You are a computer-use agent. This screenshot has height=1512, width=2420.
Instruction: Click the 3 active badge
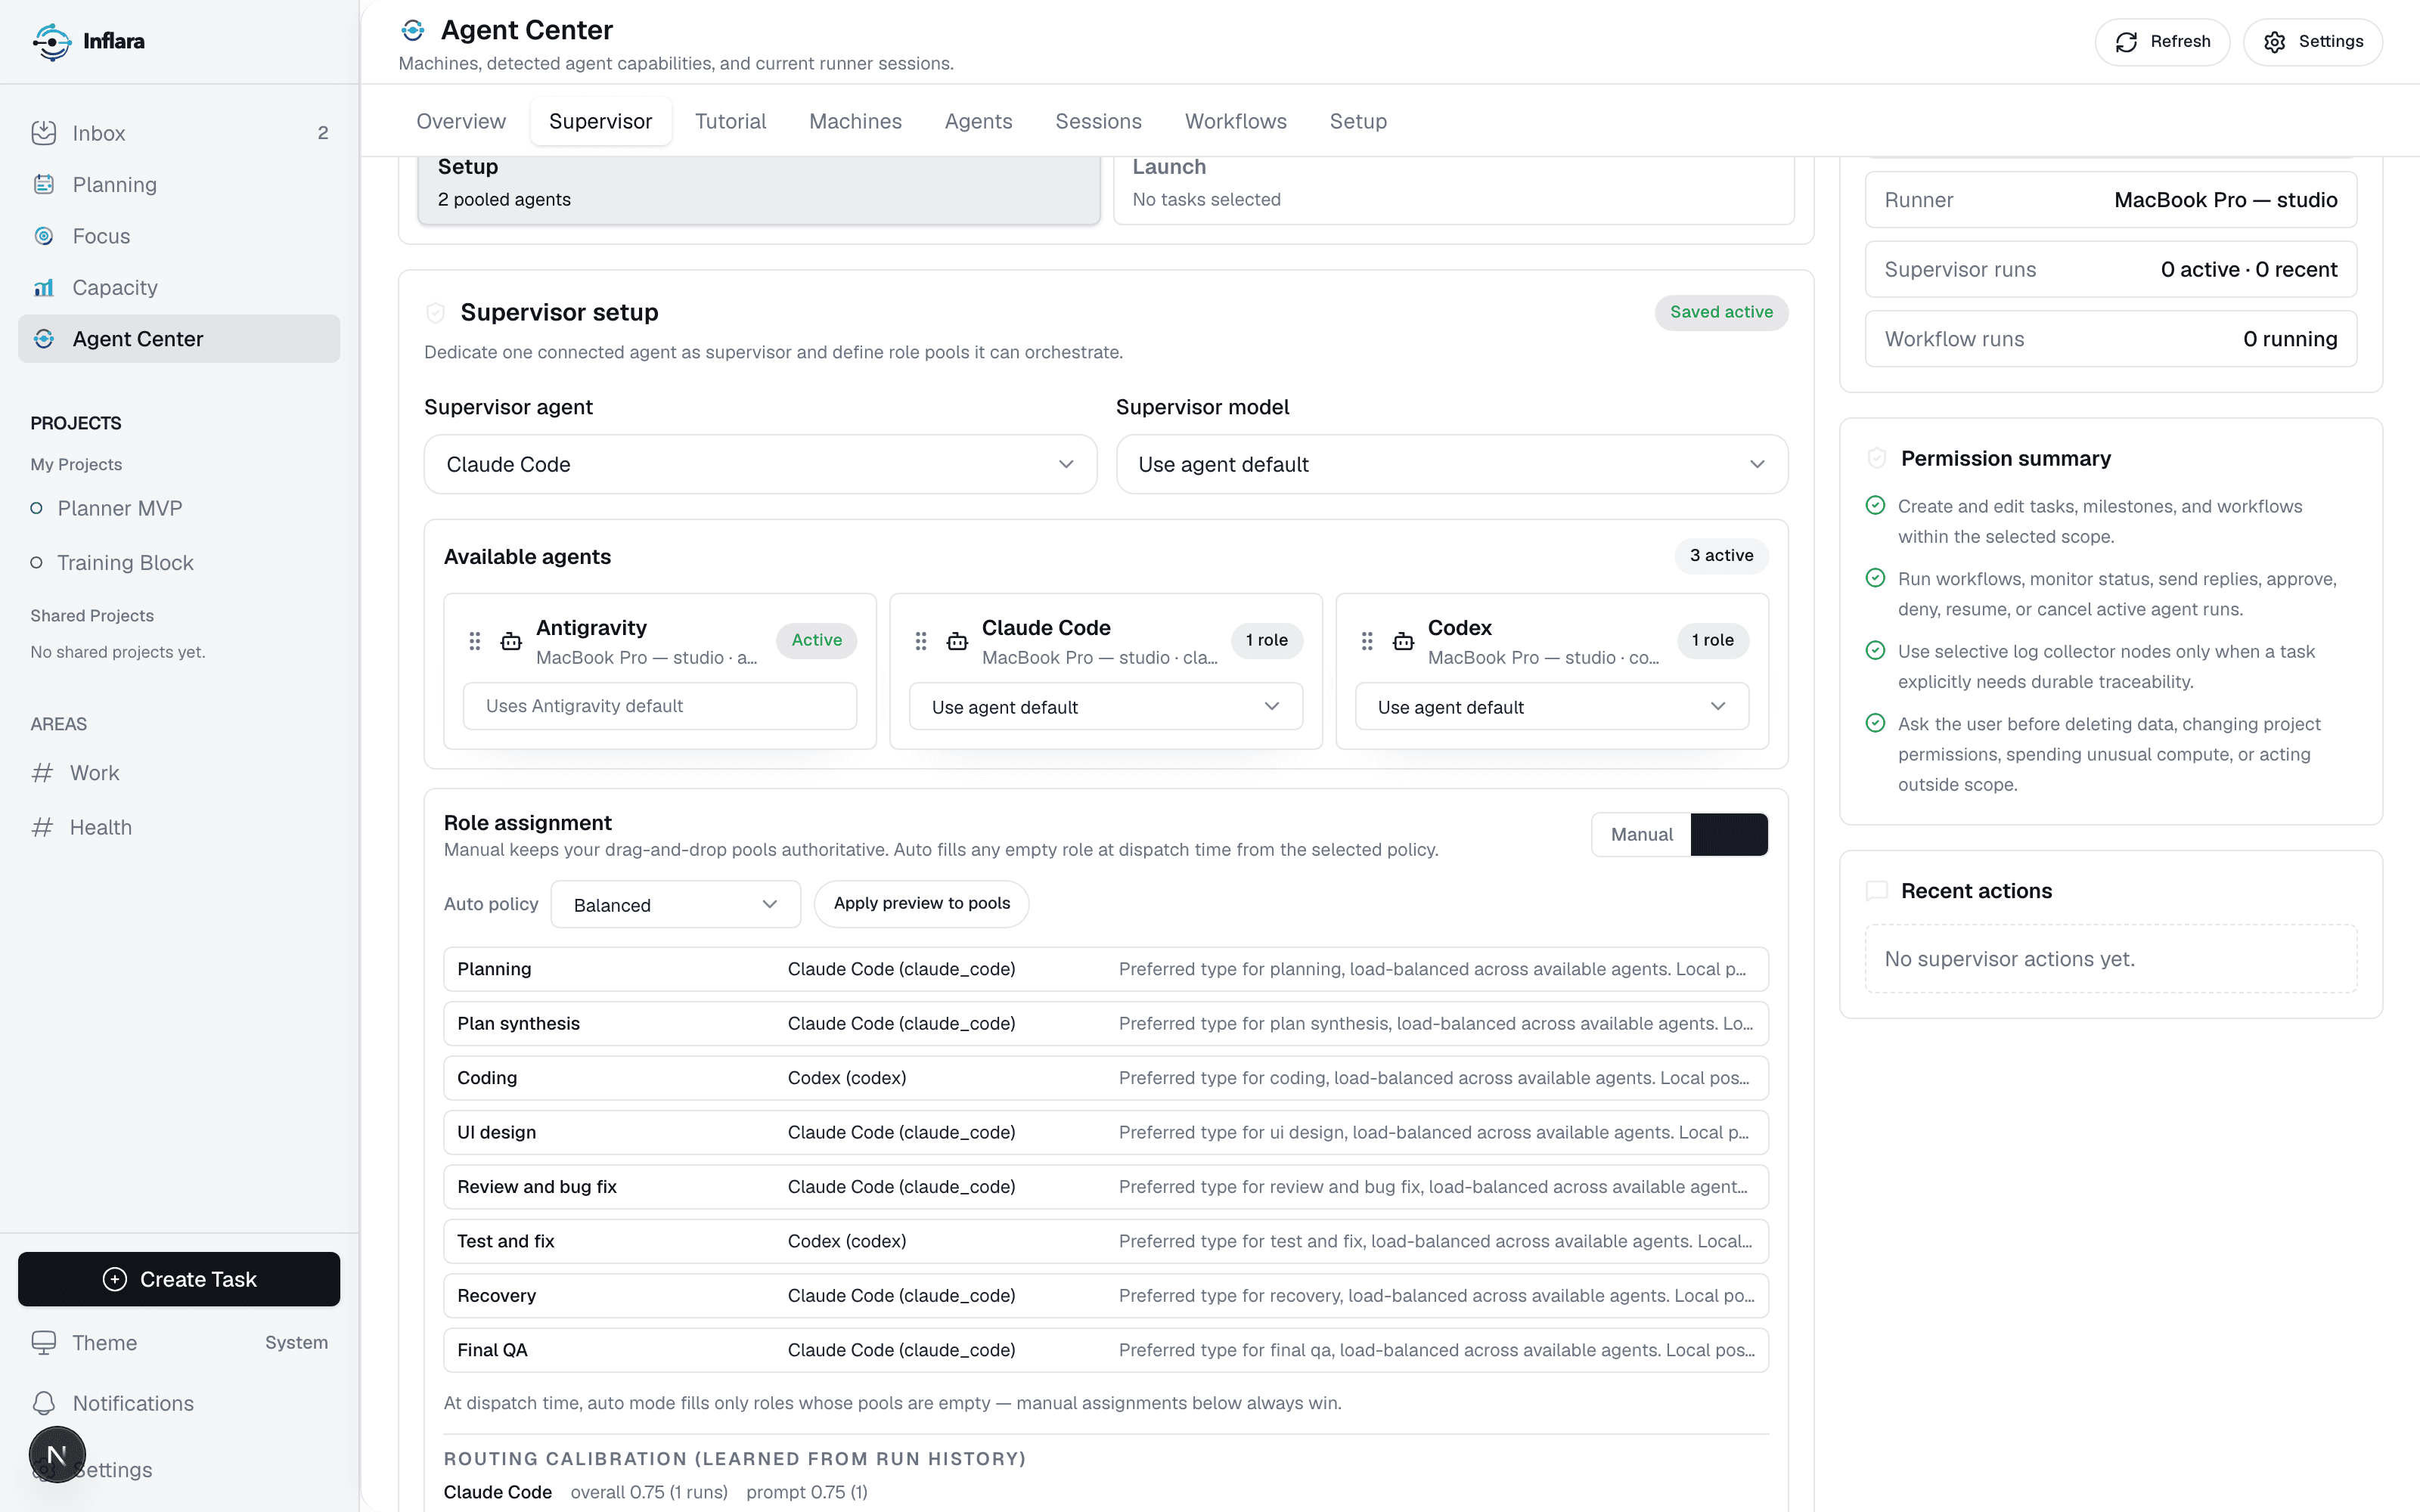point(1721,555)
